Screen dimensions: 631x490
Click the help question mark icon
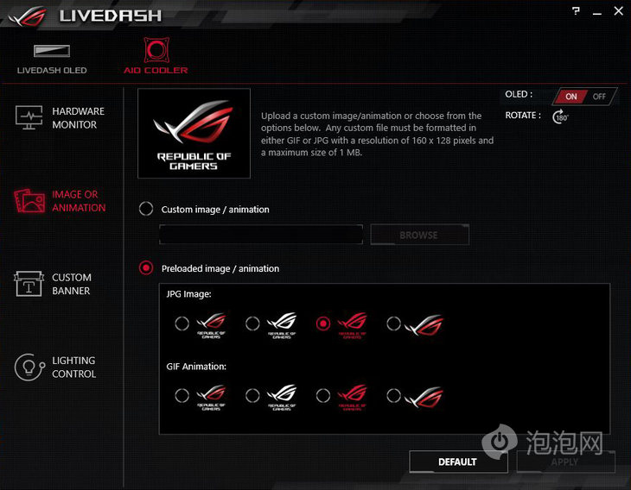pyautogui.click(x=576, y=11)
